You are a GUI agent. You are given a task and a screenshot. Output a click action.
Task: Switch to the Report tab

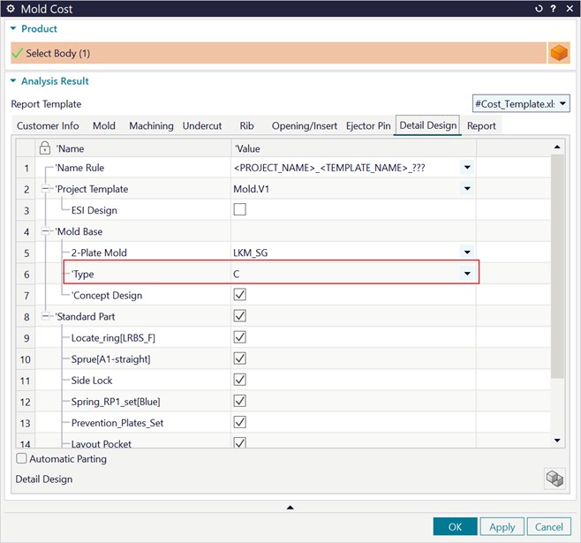[481, 126]
